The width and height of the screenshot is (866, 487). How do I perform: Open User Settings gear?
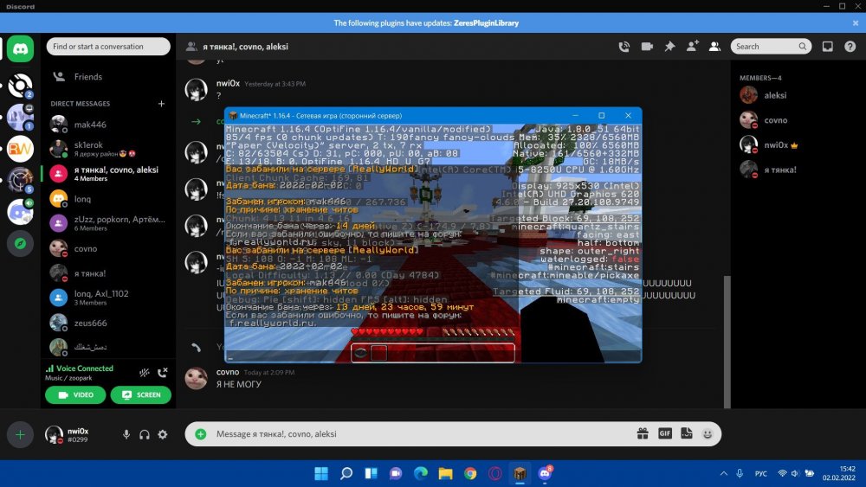[x=163, y=434]
